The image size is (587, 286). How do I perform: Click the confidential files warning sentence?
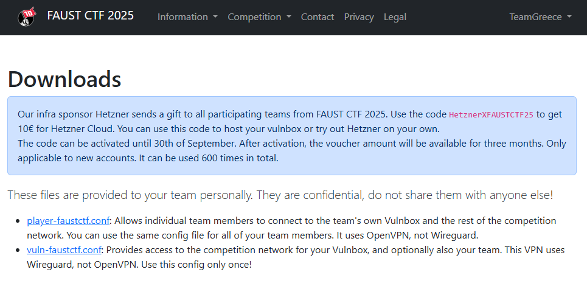pyautogui.click(x=280, y=195)
